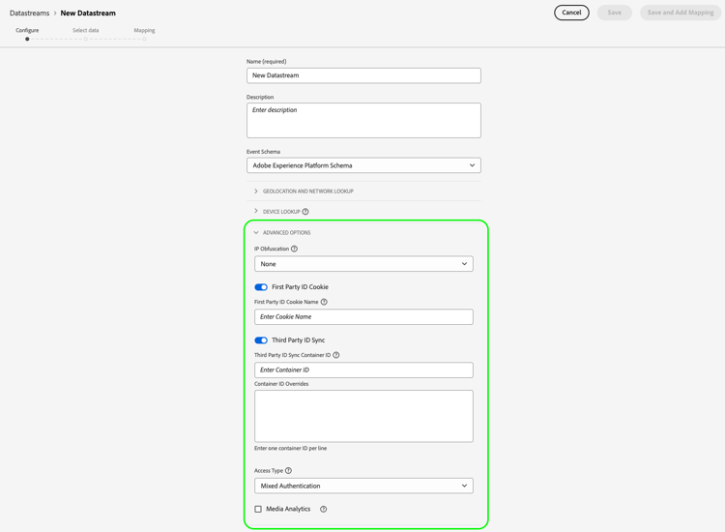Screen dimensions: 725x532
Task: Go to the Configure step
Action: (27, 33)
